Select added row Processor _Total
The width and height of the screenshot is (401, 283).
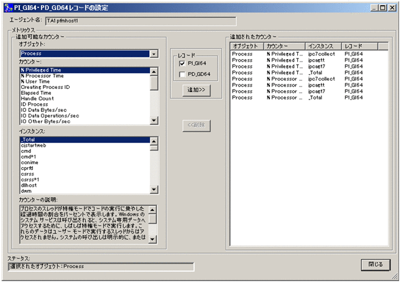pyautogui.click(x=309, y=98)
